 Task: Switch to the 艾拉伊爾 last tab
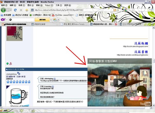(x=131, y=24)
